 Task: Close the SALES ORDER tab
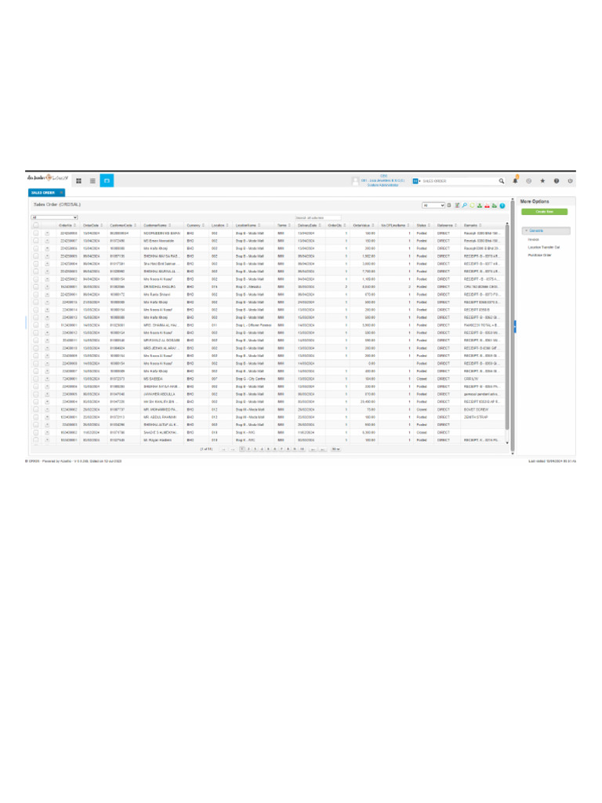61,193
